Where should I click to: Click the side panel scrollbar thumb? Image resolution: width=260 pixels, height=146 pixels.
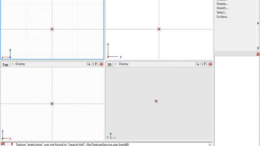click(x=258, y=23)
